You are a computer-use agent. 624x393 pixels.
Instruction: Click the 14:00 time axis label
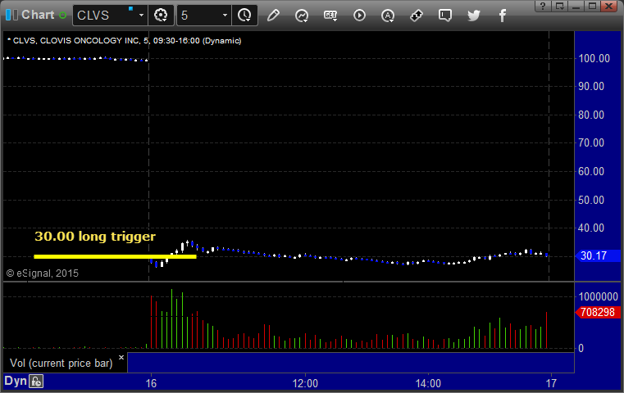point(428,383)
